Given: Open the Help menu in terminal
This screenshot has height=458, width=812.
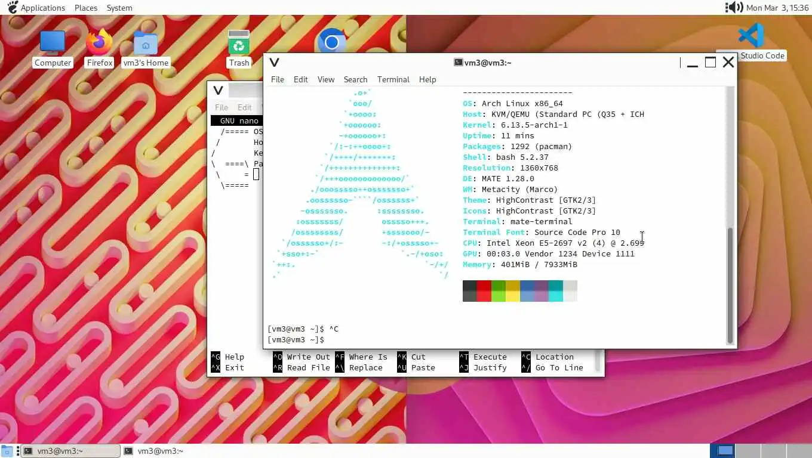Looking at the screenshot, I should [x=427, y=79].
